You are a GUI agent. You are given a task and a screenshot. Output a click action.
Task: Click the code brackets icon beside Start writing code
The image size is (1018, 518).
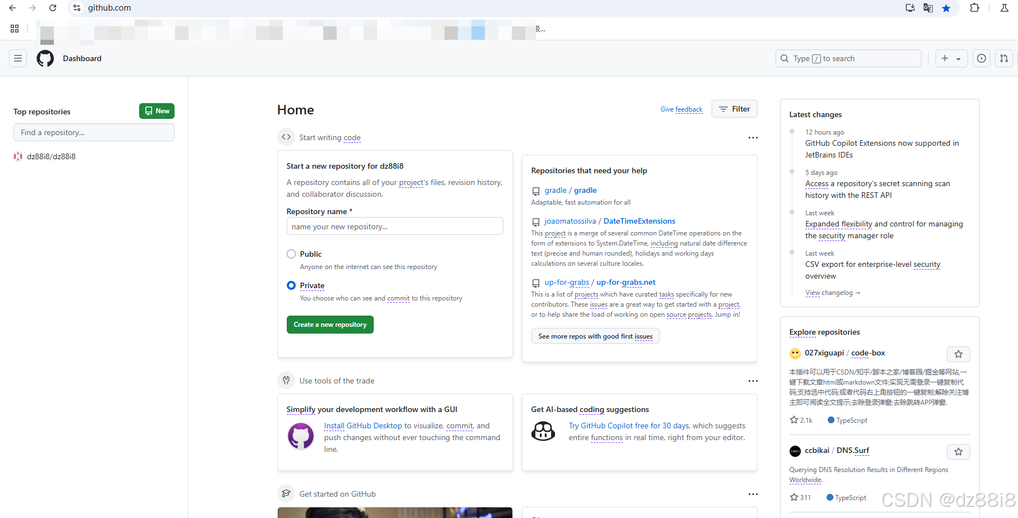coord(286,137)
